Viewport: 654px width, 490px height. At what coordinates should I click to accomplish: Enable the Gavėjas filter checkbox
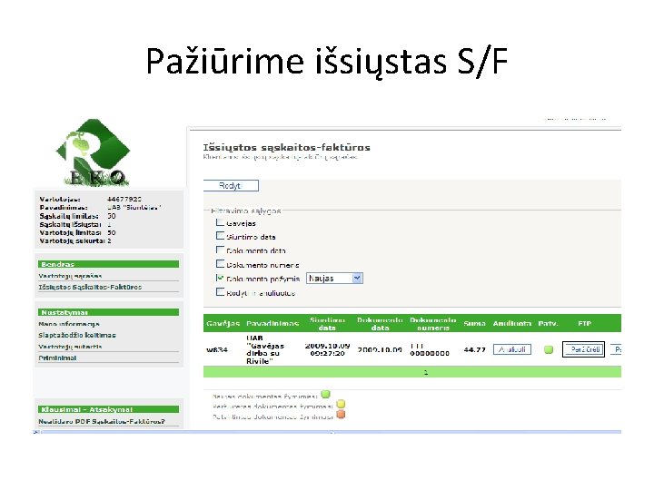(220, 222)
